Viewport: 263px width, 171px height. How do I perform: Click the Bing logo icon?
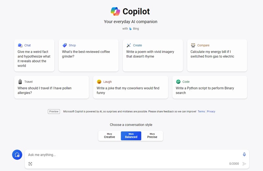click(x=131, y=29)
